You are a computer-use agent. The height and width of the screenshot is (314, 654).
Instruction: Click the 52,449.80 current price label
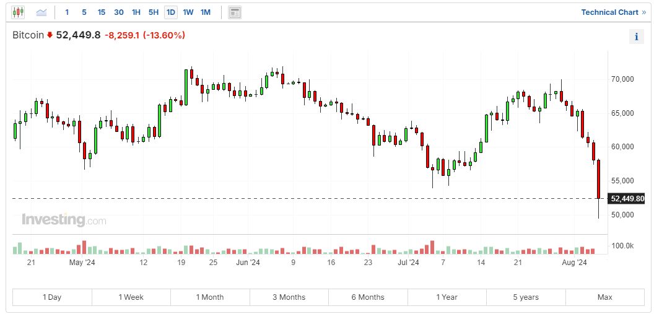click(627, 199)
